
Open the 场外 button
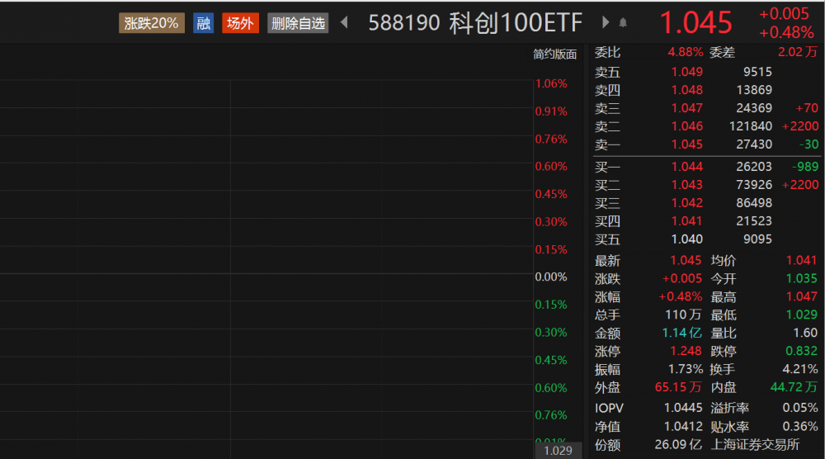(x=240, y=23)
